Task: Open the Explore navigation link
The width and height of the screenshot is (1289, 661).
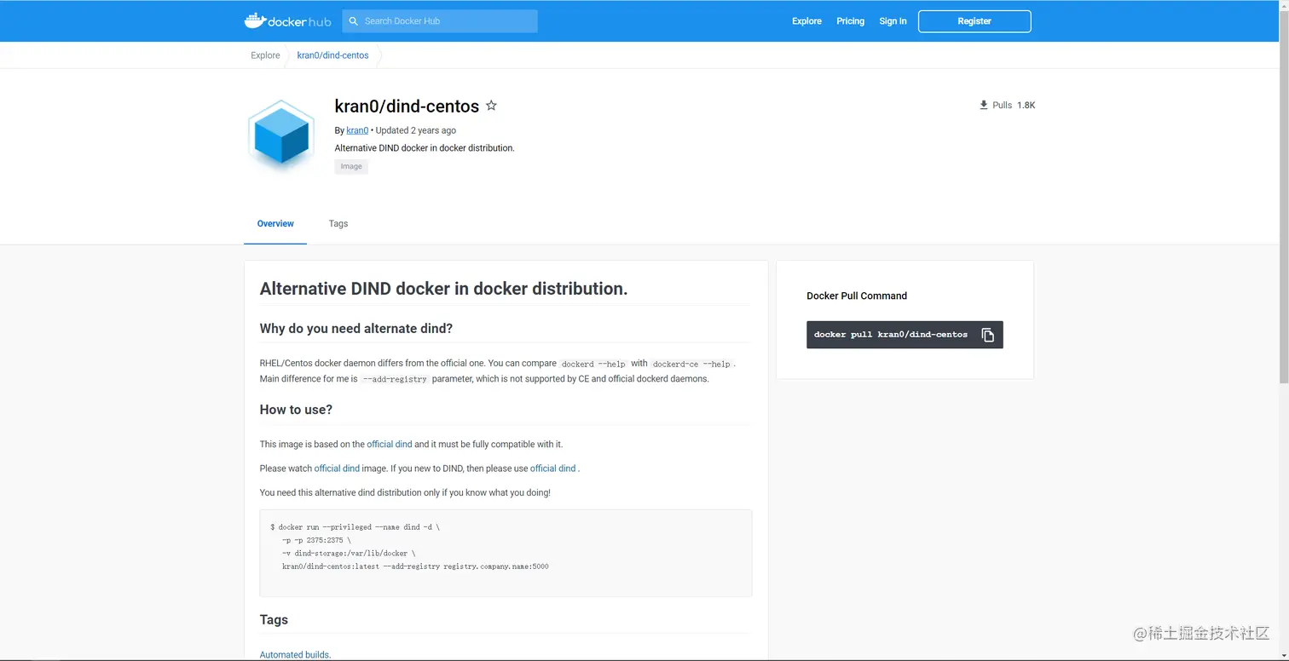Action: coord(806,21)
